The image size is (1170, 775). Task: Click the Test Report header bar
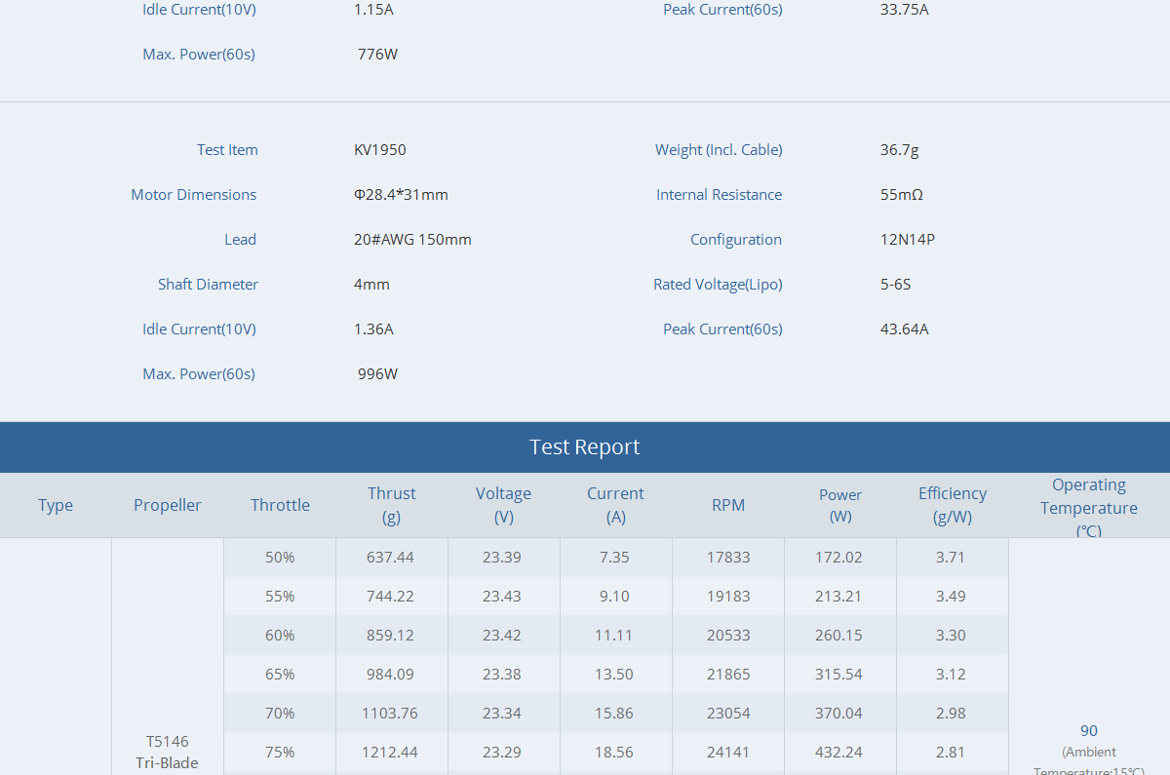(585, 447)
